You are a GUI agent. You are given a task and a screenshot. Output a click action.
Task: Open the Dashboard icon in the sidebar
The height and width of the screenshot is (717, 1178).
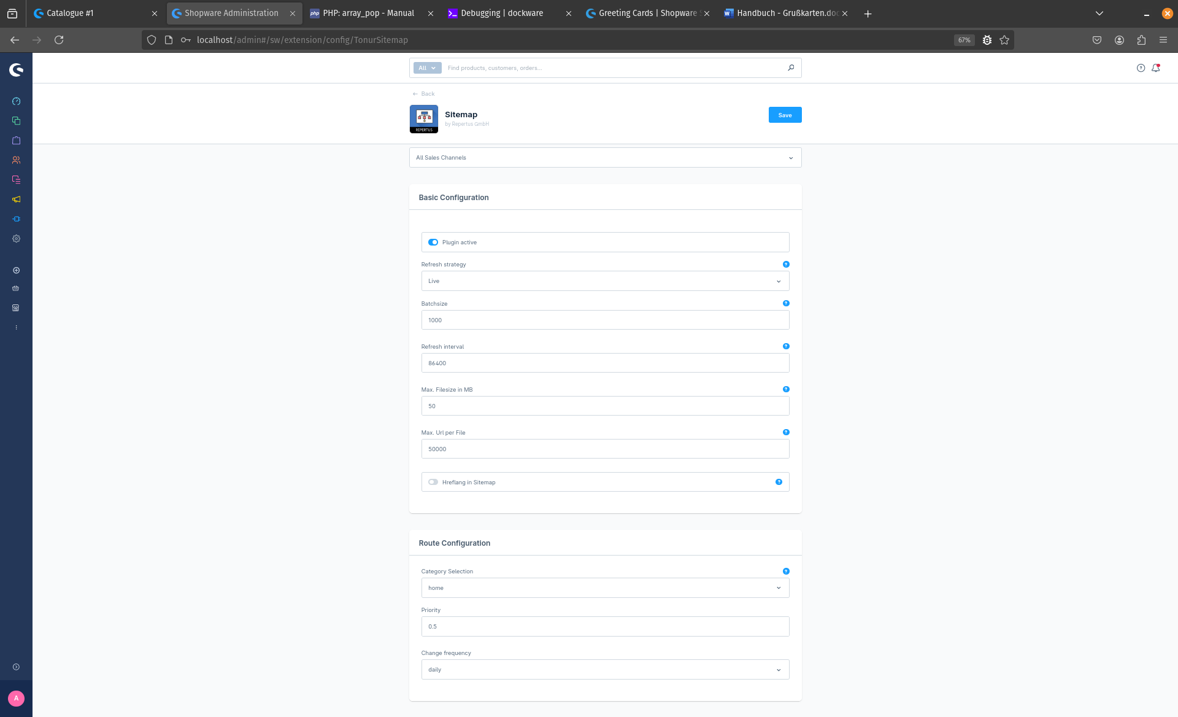click(16, 101)
